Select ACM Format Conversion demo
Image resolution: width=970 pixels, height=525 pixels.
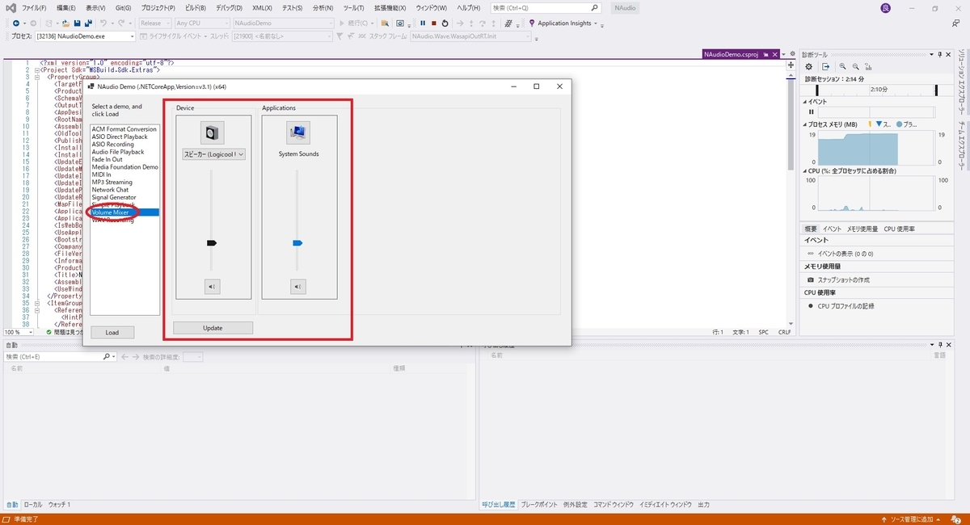click(124, 129)
